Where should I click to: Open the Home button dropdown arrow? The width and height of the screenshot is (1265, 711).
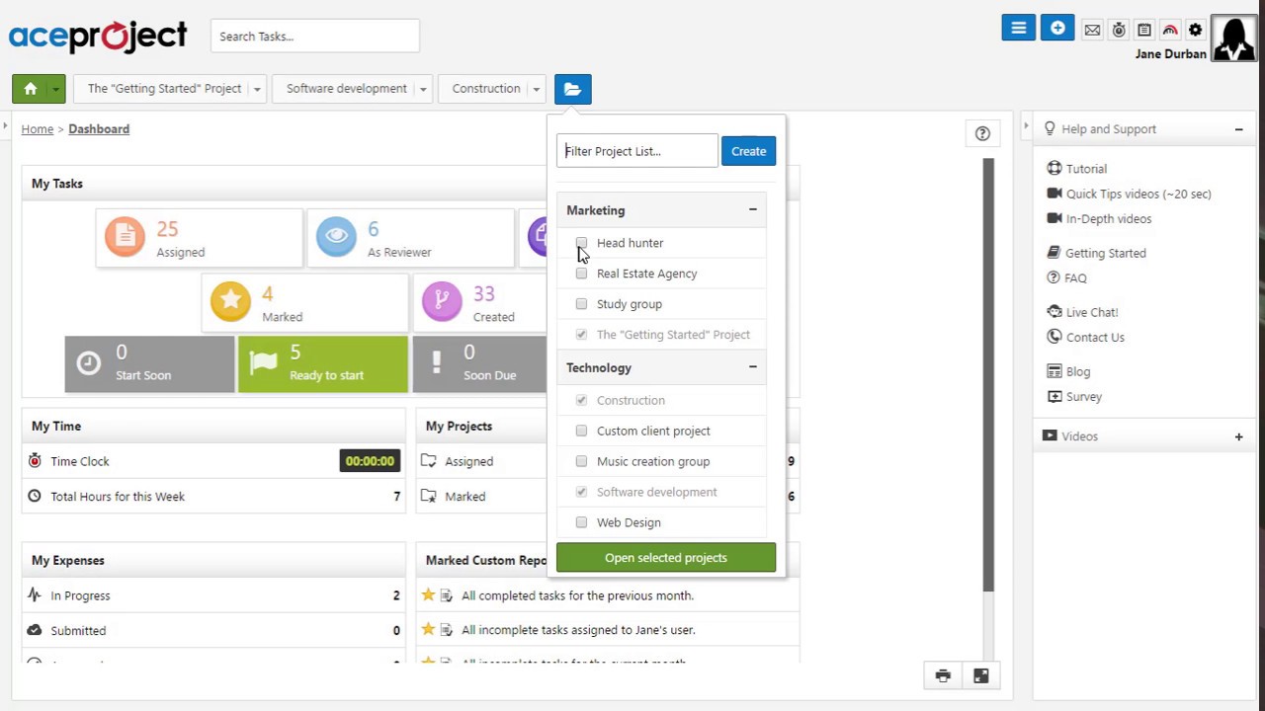point(56,89)
